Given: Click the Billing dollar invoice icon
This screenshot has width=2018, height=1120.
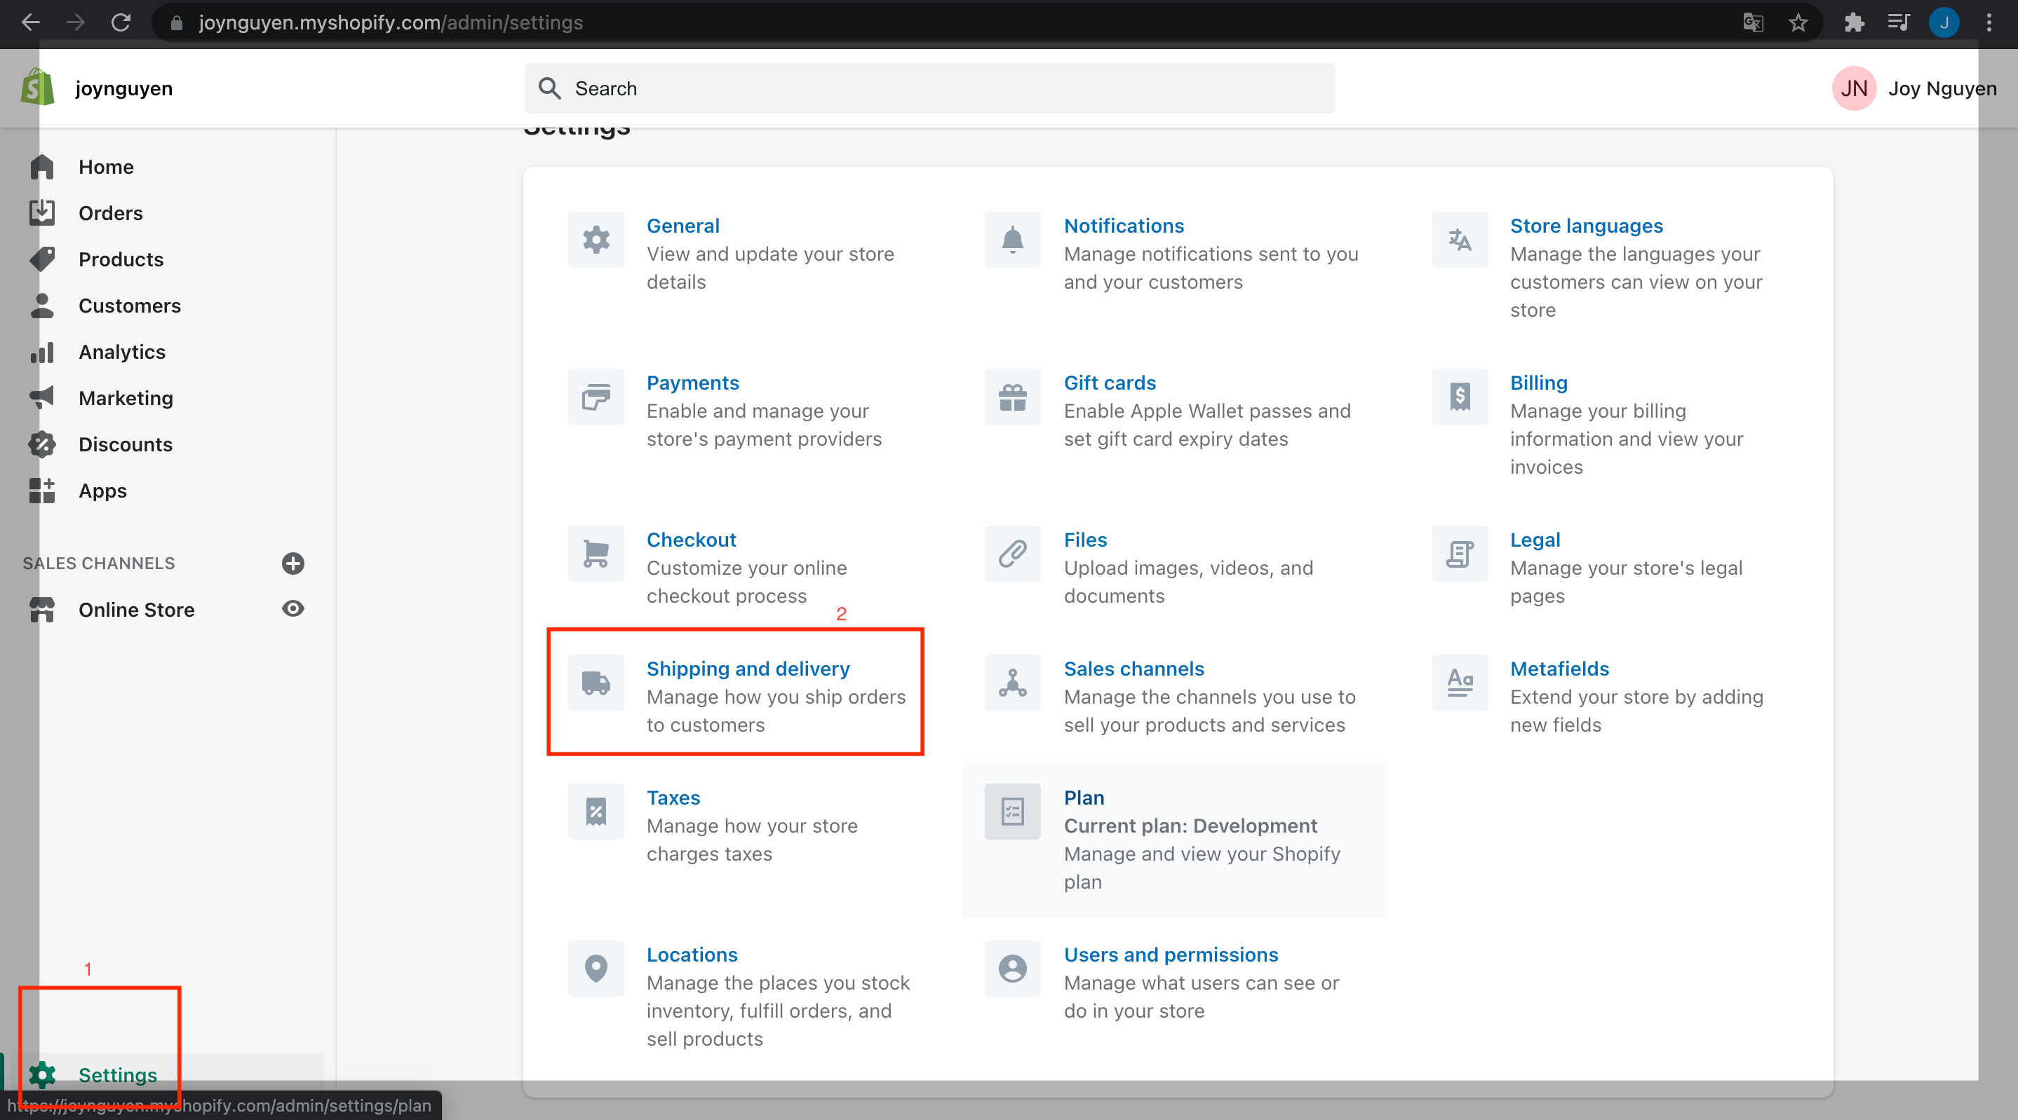Looking at the screenshot, I should (x=1460, y=397).
